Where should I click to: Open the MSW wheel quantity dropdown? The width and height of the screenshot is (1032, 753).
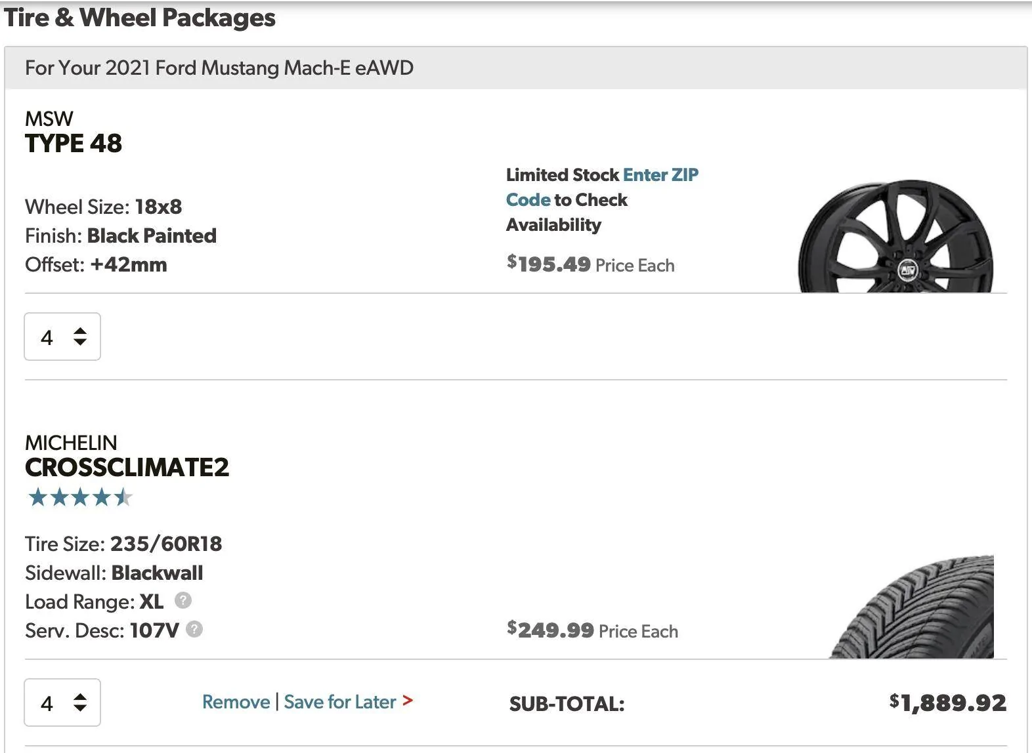click(62, 336)
